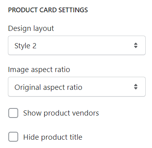Click the Image aspect ratio up-down arrow icon
The width and height of the screenshot is (152, 148).
tap(136, 87)
